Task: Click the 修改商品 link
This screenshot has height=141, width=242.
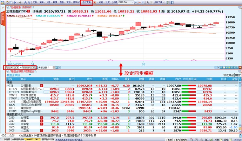Action: pyautogui.click(x=229, y=75)
